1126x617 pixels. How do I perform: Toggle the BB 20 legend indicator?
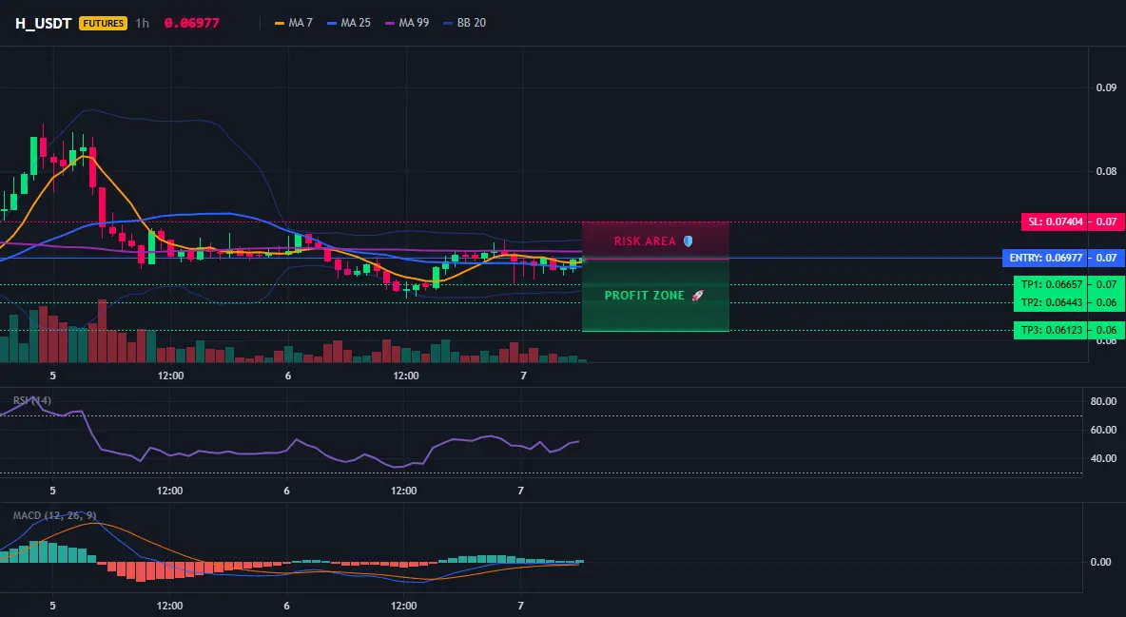pyautogui.click(x=465, y=23)
